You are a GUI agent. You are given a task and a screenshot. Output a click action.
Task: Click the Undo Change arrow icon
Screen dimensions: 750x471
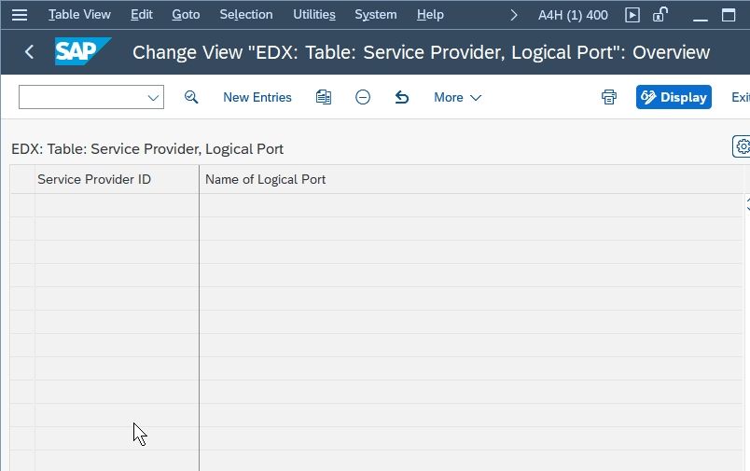click(402, 97)
